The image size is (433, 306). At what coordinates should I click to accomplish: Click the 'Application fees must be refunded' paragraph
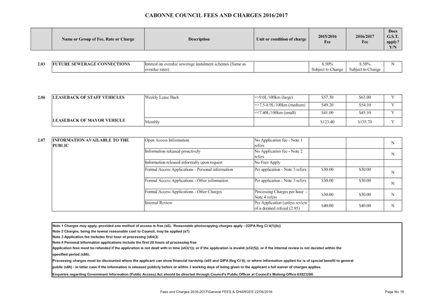point(197,251)
